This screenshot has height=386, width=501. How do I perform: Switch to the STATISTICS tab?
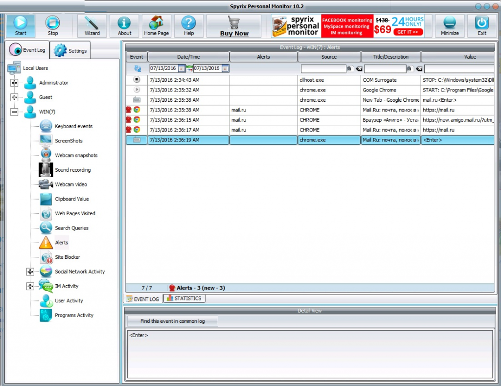184,298
